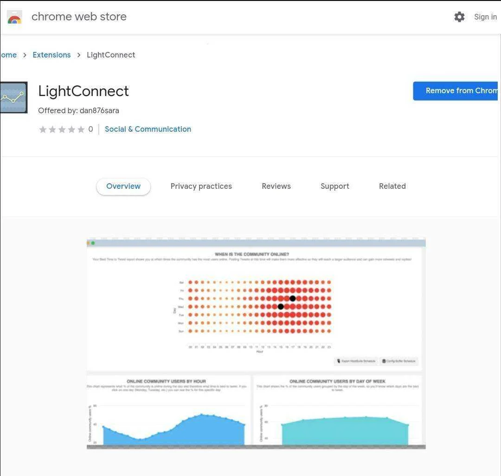This screenshot has width=501, height=476.
Task: Click the LightConnect heading
Action: point(83,91)
